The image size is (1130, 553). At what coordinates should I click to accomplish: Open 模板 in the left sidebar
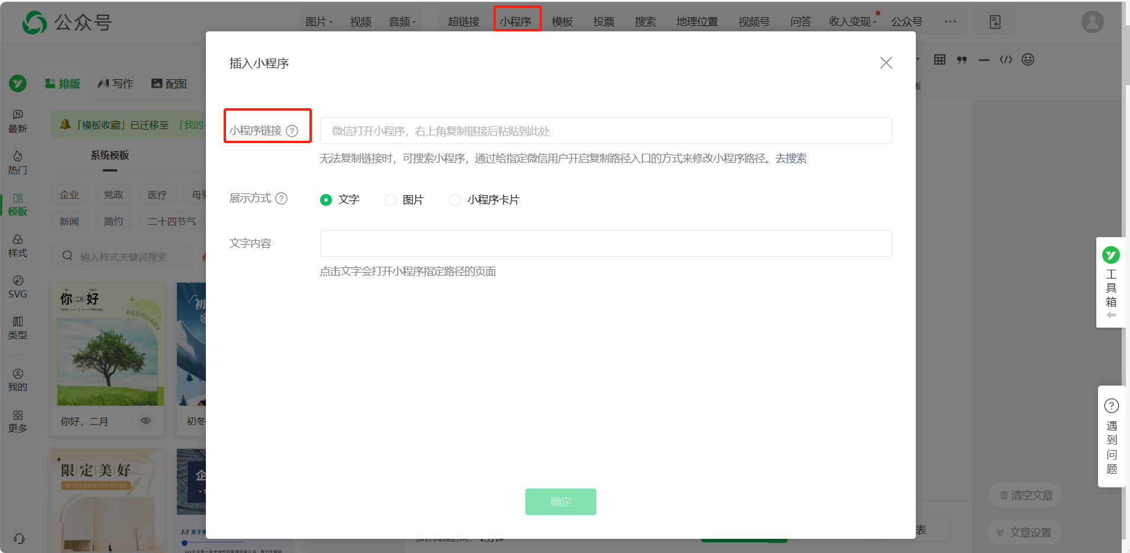[18, 204]
